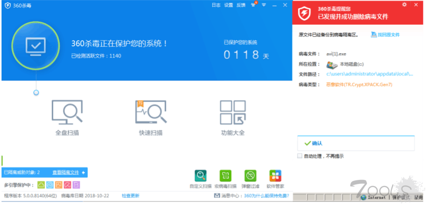This screenshot has height=206, width=428.
Task: Open the c:\users\administrator file path link
Action: coord(370,74)
